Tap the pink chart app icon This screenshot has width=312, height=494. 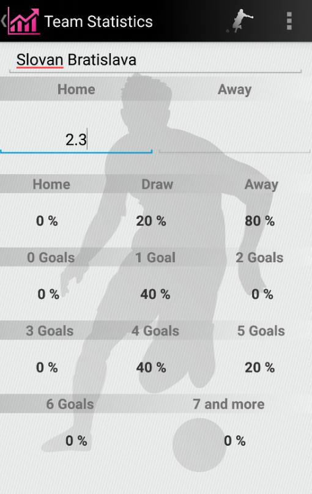tap(24, 21)
